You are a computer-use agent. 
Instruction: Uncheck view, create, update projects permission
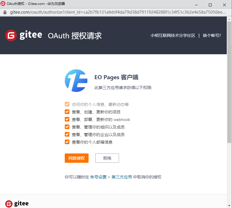[x=67, y=112]
